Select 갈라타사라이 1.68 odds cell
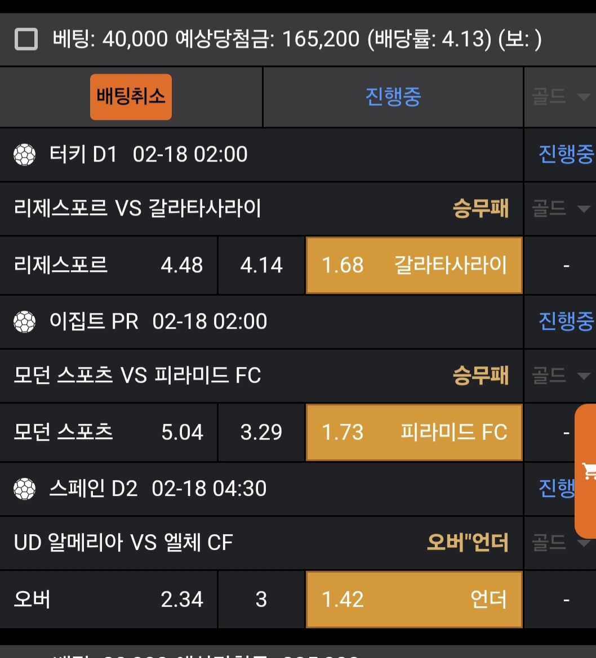 tap(414, 265)
